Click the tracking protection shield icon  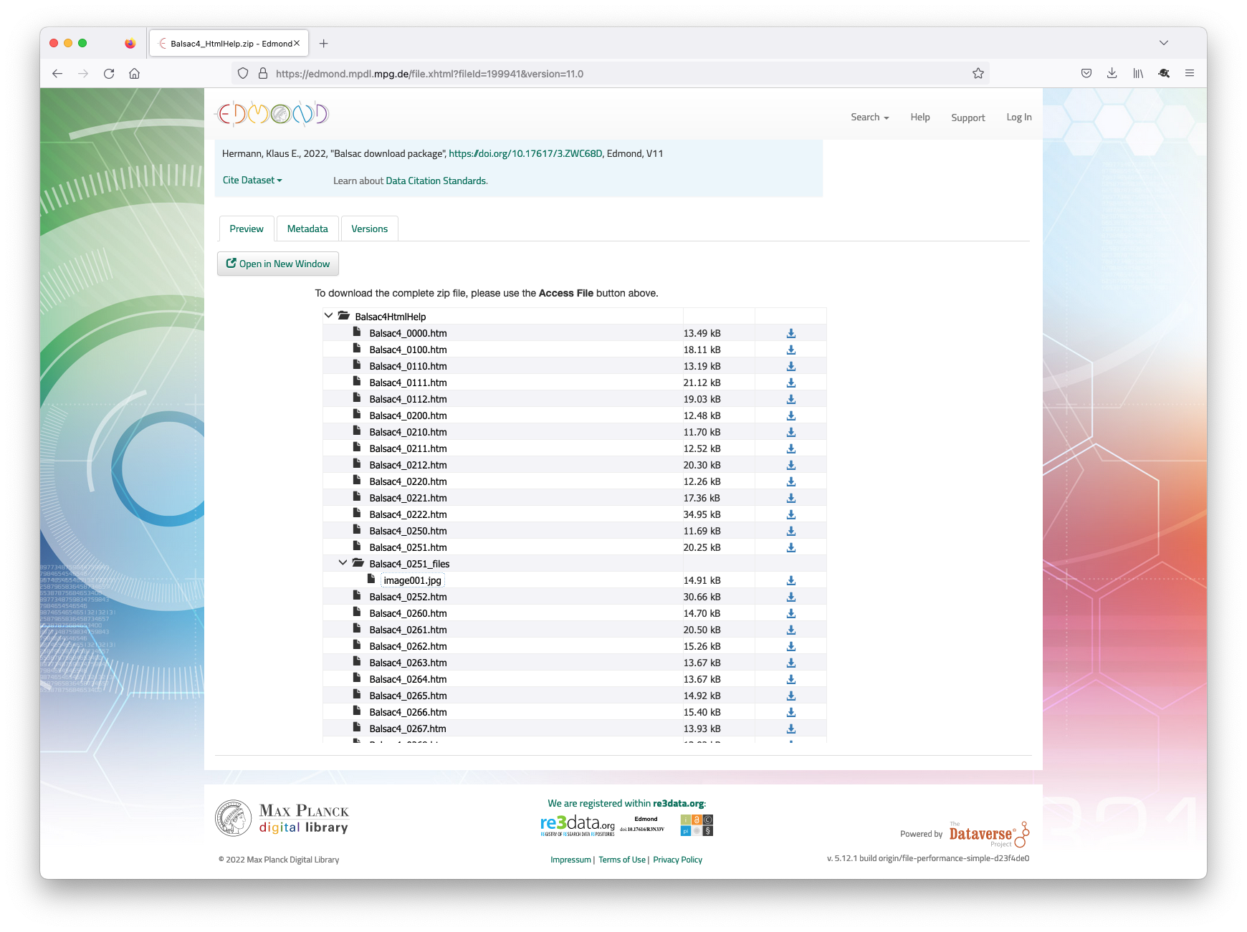[x=243, y=73]
